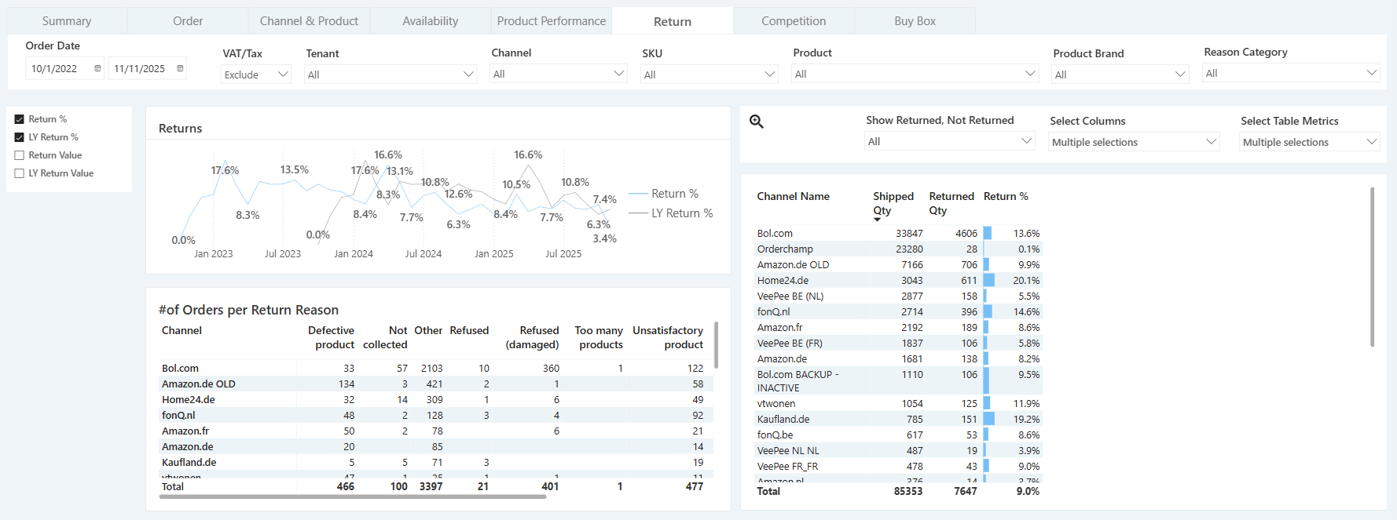Click the return reason table vertical scrollbar
The width and height of the screenshot is (1397, 520).
click(x=716, y=344)
